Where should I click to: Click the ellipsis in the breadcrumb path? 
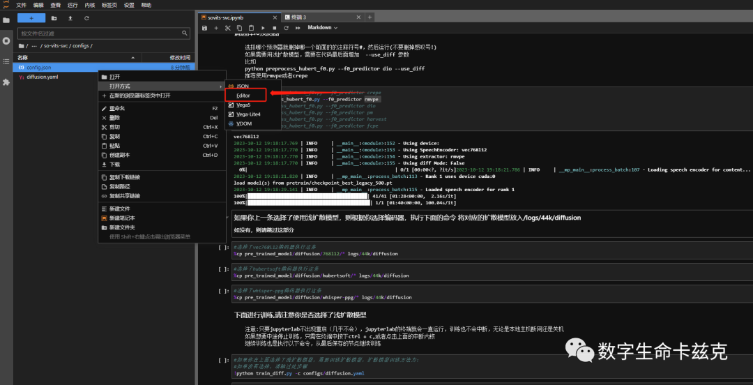[34, 45]
